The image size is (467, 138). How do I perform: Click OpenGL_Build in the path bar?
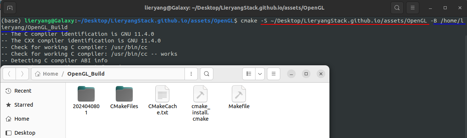coord(86,74)
